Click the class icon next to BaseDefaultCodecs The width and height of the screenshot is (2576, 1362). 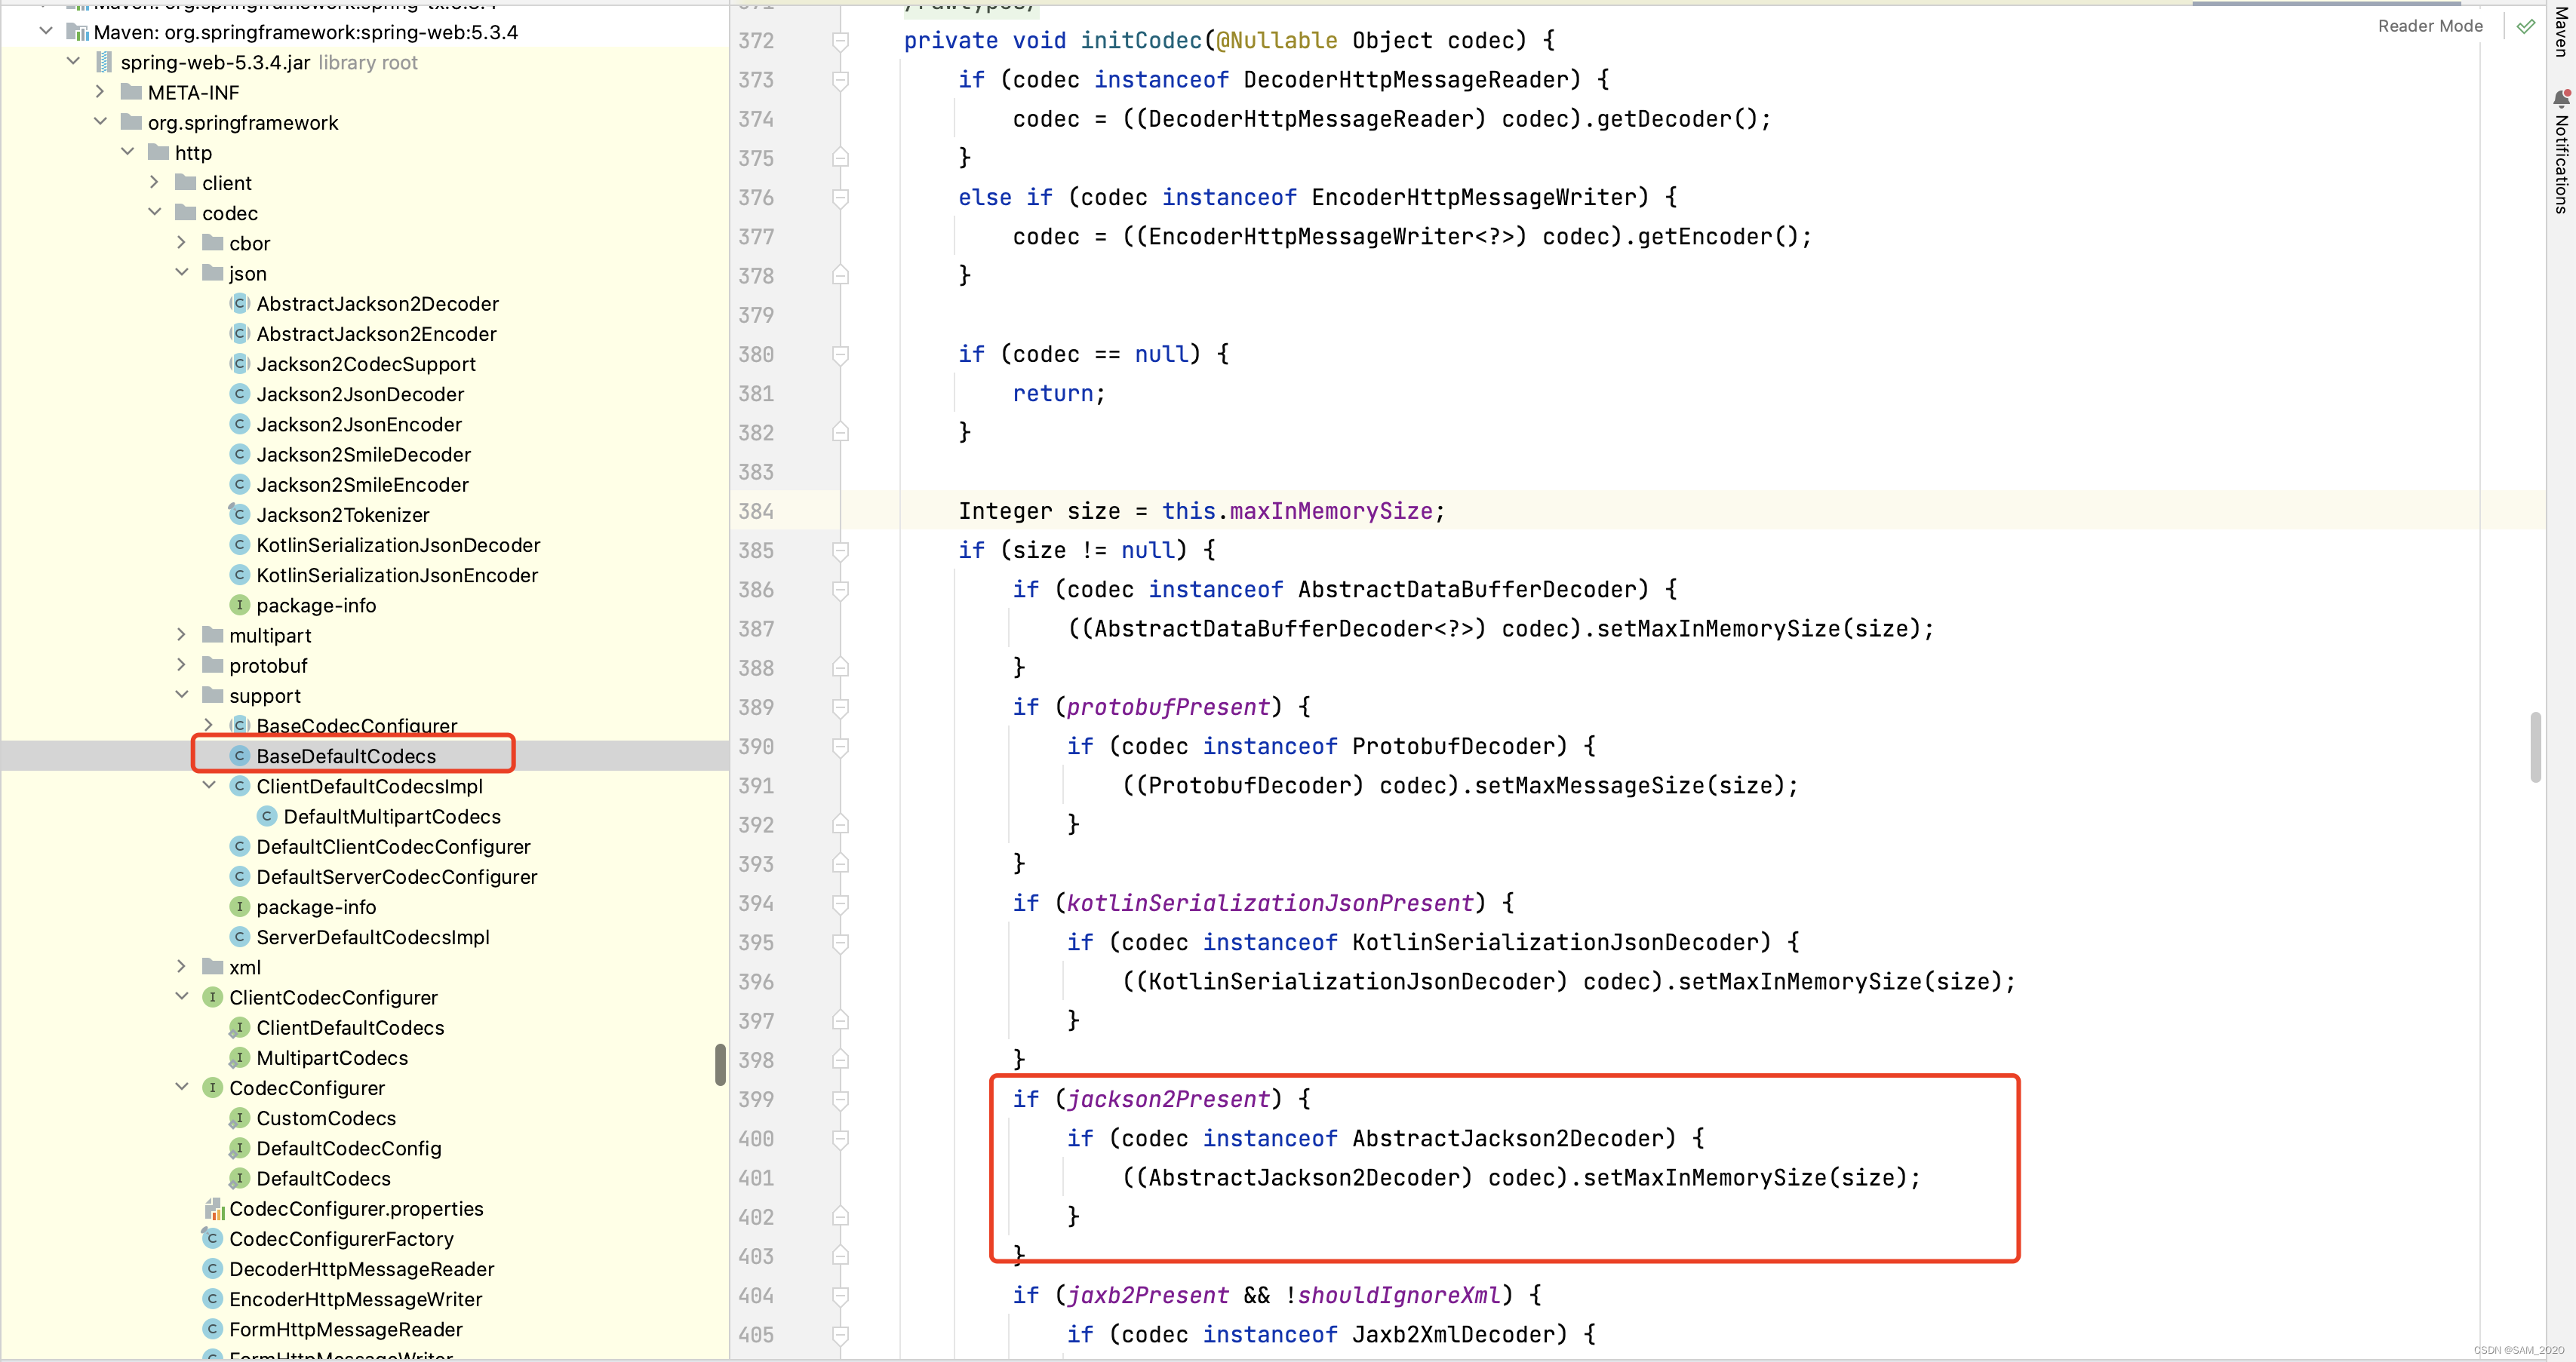tap(240, 756)
